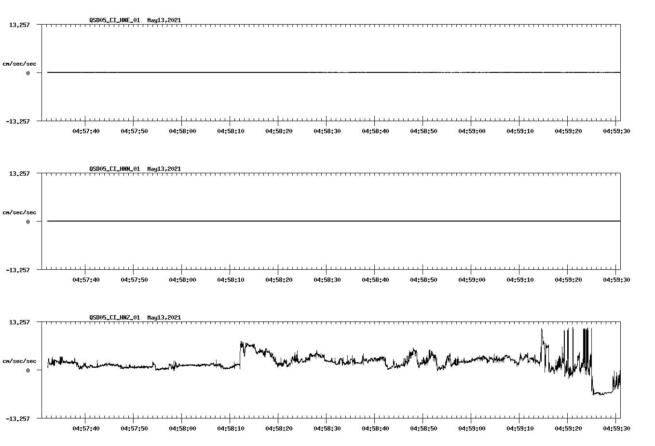Click the zero baseline label on HNN plot

point(29,221)
